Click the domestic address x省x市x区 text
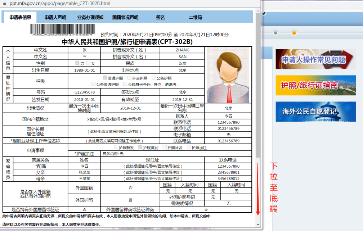Screen dimensions: 363x231 click(x=114, y=119)
